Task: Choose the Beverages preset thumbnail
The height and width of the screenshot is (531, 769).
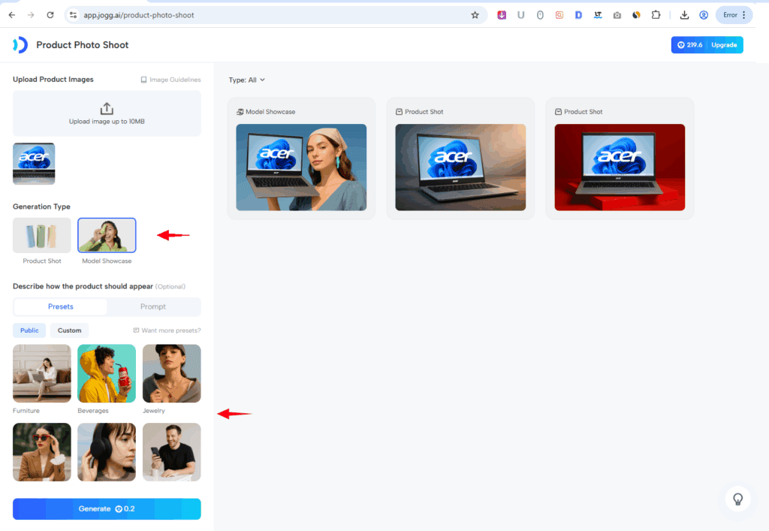Action: (x=107, y=373)
